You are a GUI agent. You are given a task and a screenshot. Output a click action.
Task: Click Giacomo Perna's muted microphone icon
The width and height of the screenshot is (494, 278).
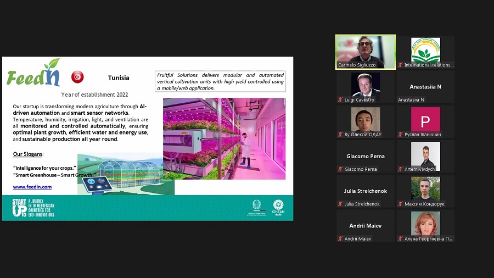click(x=340, y=169)
